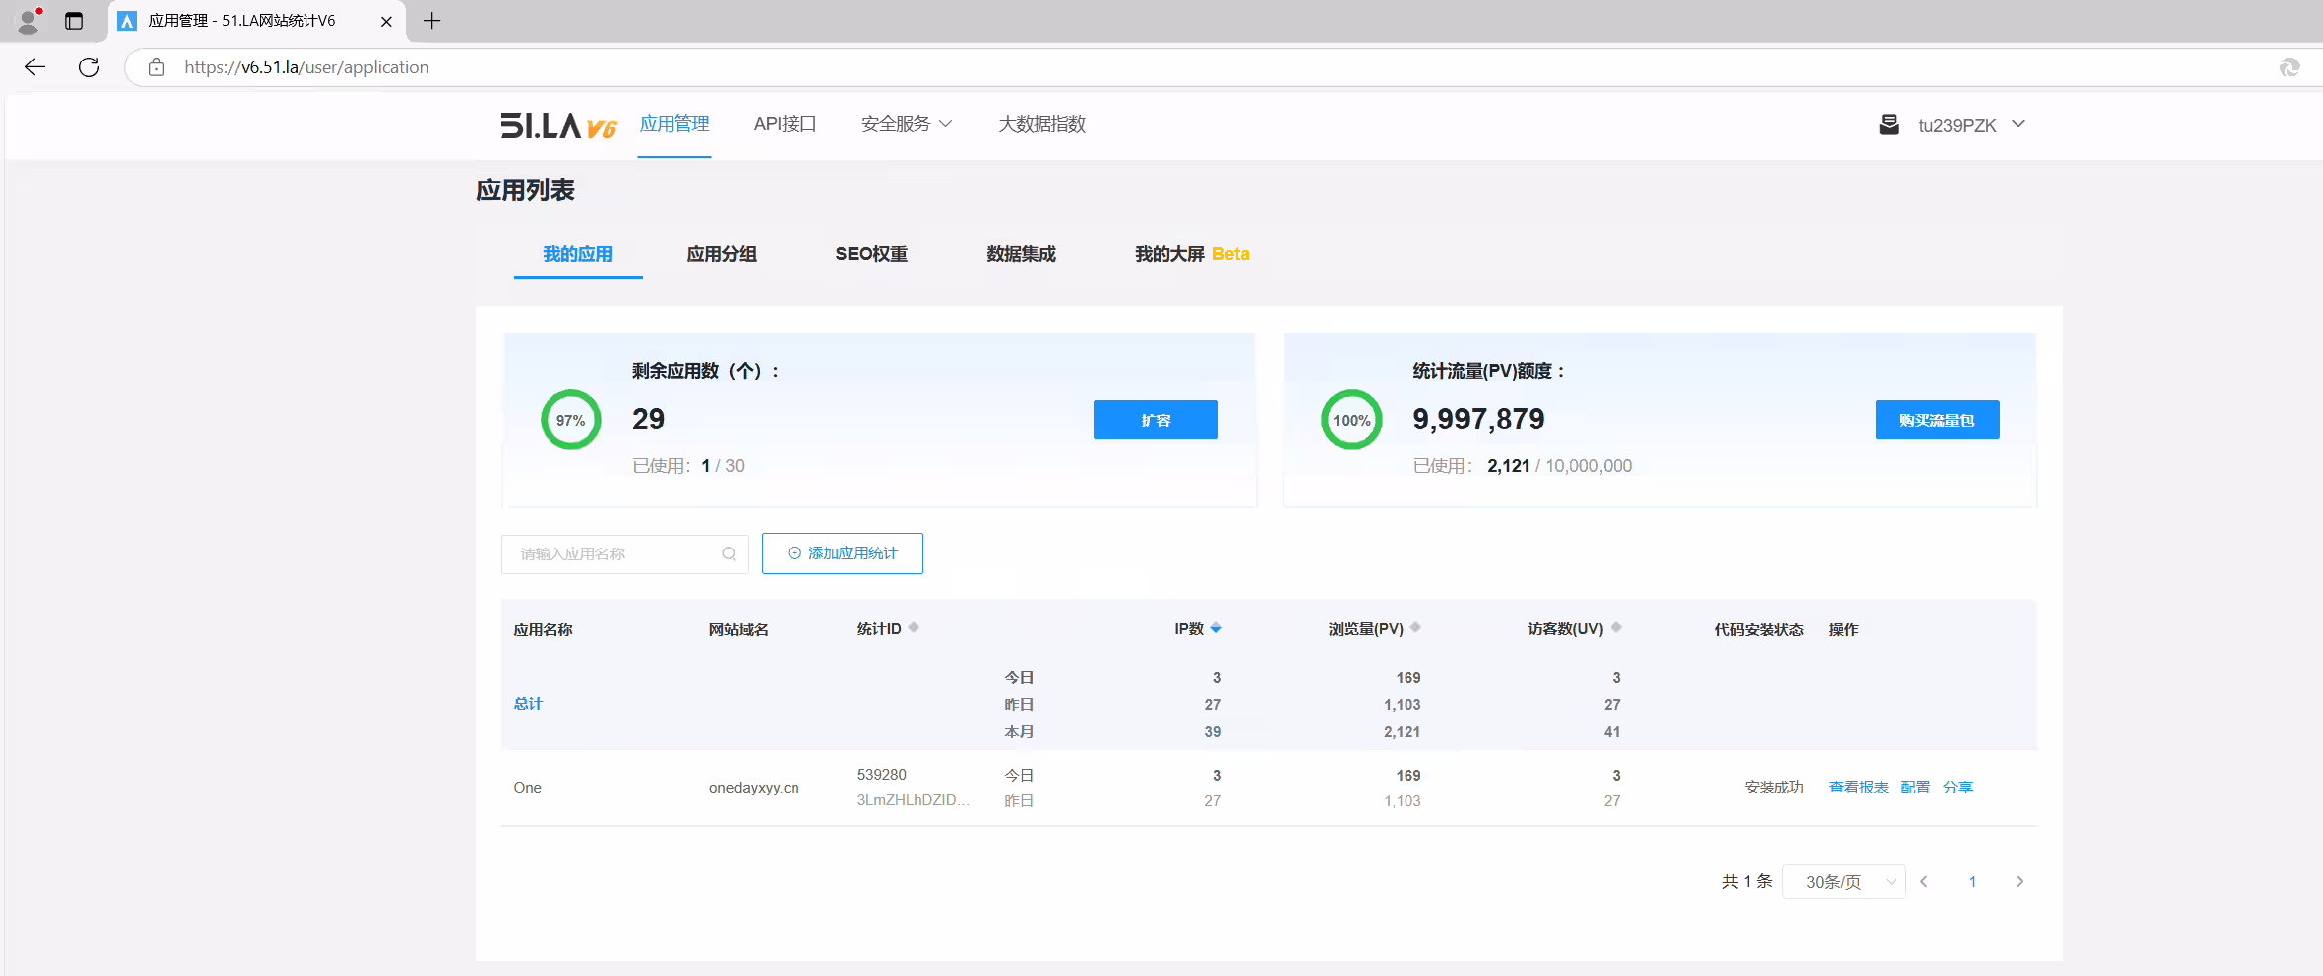This screenshot has width=2323, height=976.
Task: Click the 应用列表 page heading
Action: (526, 190)
